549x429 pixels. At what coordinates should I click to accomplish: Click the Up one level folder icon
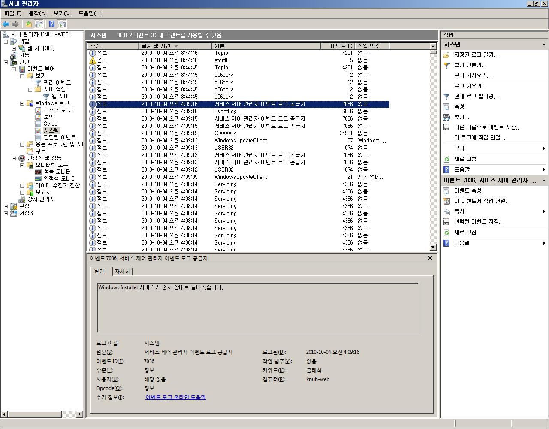[29, 24]
